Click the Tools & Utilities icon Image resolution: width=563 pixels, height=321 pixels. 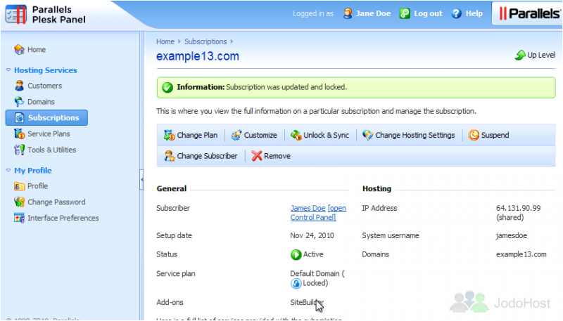(x=19, y=150)
